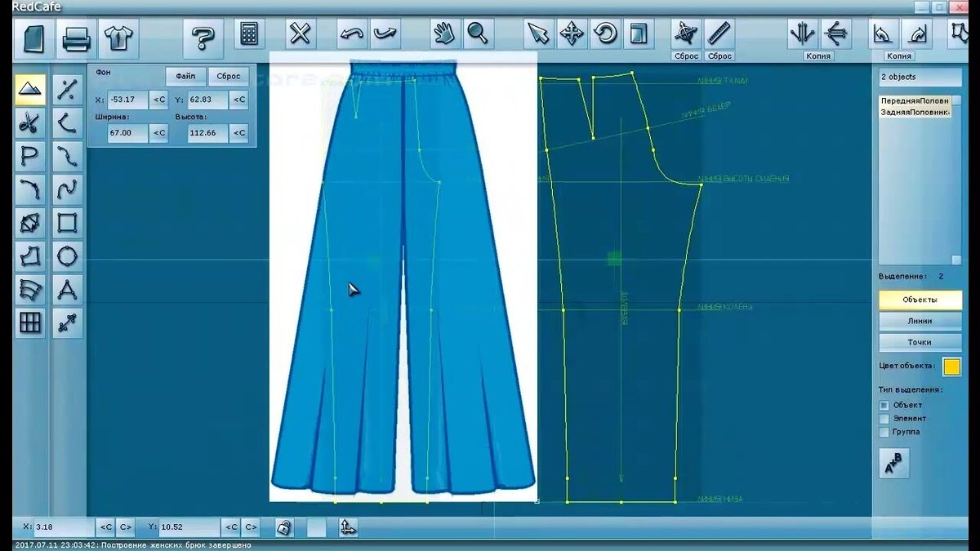Pick the S-shaped spline curve tool
This screenshot has height=551, width=980.
[67, 189]
